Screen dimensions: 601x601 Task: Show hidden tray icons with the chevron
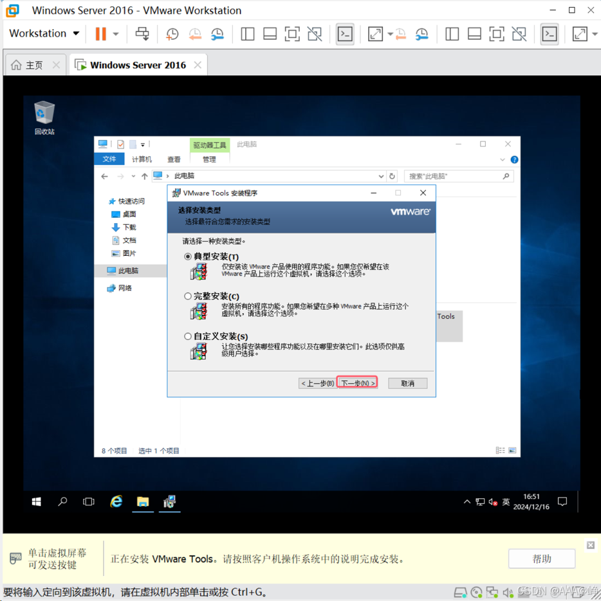tap(467, 502)
